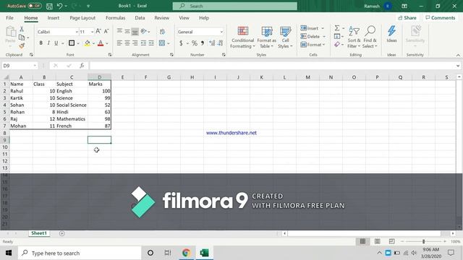Toggle Italic formatting

[48, 43]
